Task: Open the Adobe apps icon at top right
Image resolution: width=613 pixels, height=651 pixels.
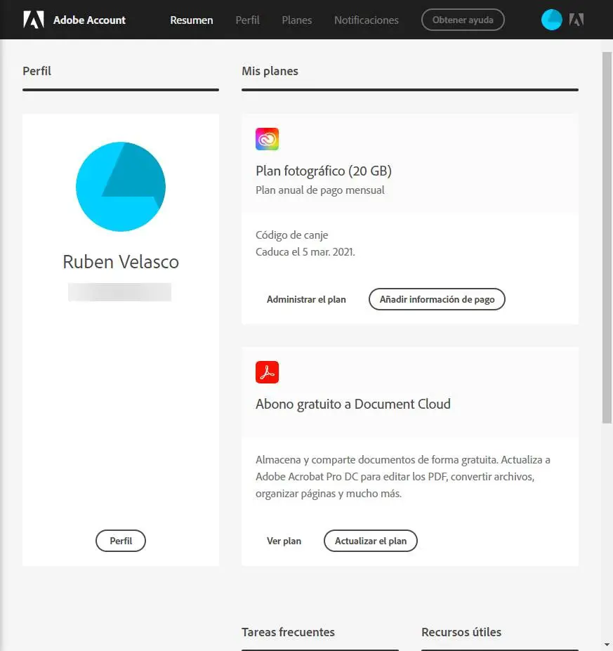Action: (x=576, y=20)
